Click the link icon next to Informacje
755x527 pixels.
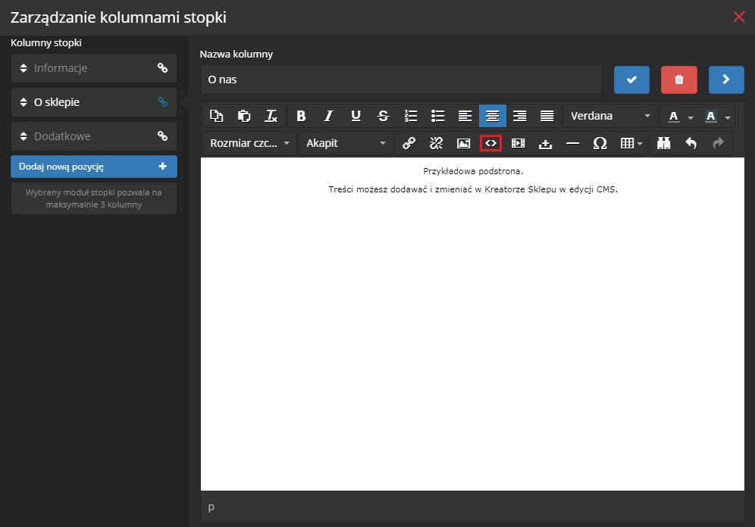point(163,68)
